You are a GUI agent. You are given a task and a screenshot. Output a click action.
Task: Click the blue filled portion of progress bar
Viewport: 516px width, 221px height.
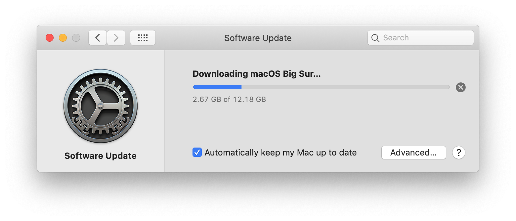217,87
